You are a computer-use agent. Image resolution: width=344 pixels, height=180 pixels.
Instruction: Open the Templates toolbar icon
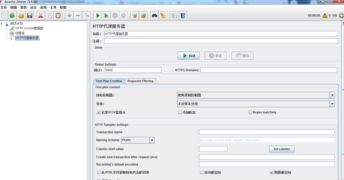click(x=13, y=16)
